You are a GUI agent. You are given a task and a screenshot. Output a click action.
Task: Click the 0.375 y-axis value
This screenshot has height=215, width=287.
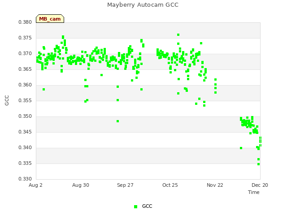pyautogui.click(x=25, y=38)
